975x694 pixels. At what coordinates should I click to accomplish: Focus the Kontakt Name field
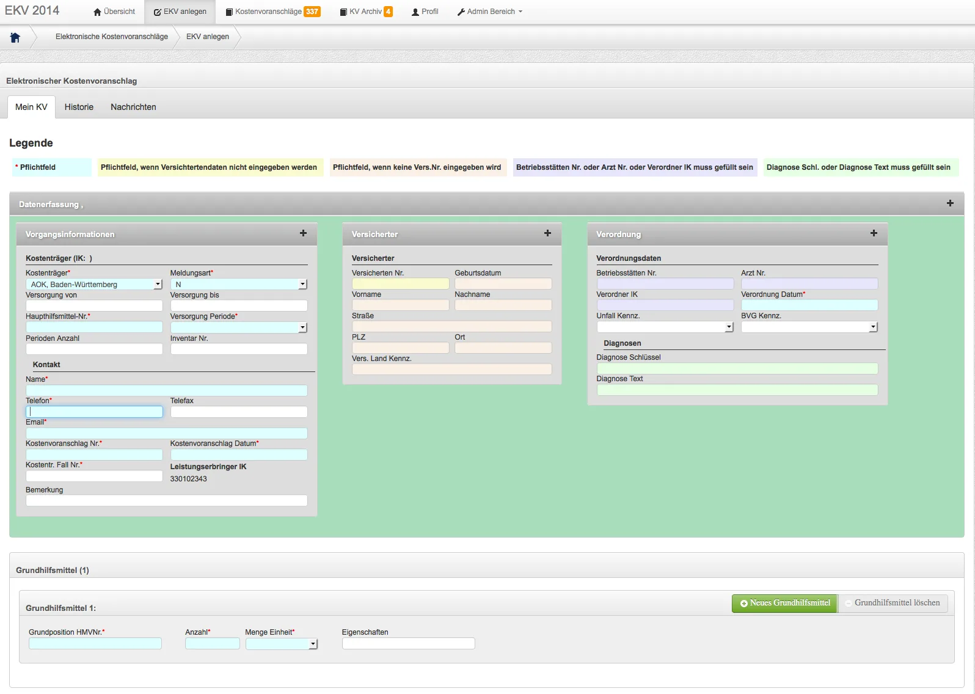coord(166,390)
